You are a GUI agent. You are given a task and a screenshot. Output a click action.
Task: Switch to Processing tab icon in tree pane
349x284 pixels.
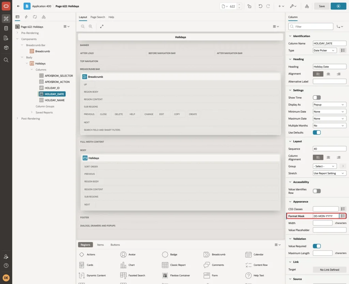coord(35,17)
